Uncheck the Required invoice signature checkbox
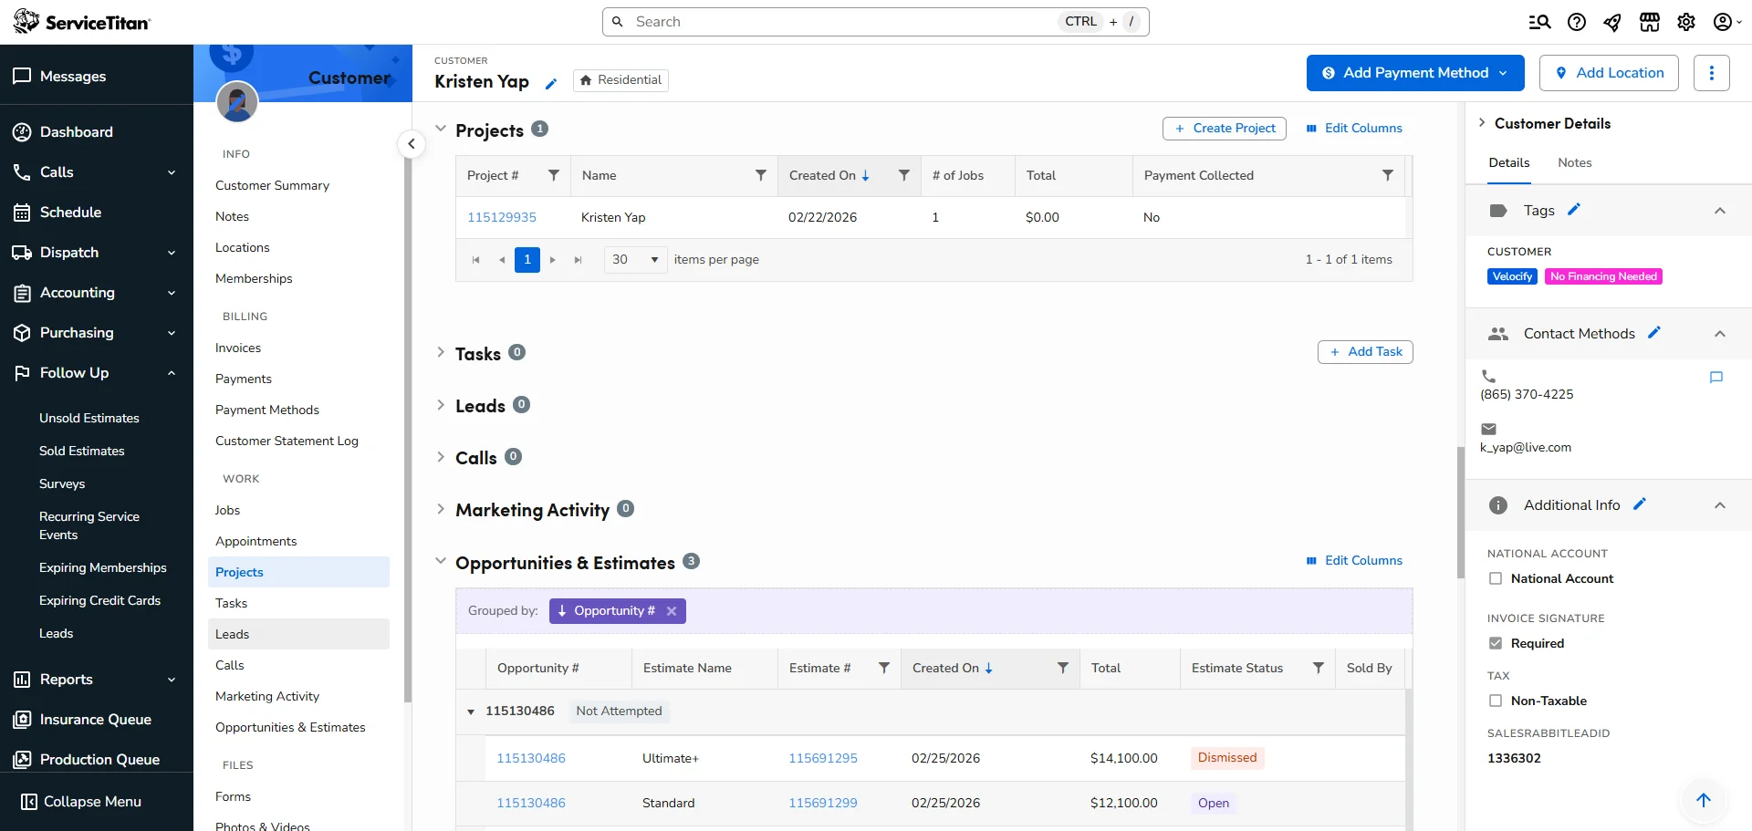 click(x=1496, y=643)
